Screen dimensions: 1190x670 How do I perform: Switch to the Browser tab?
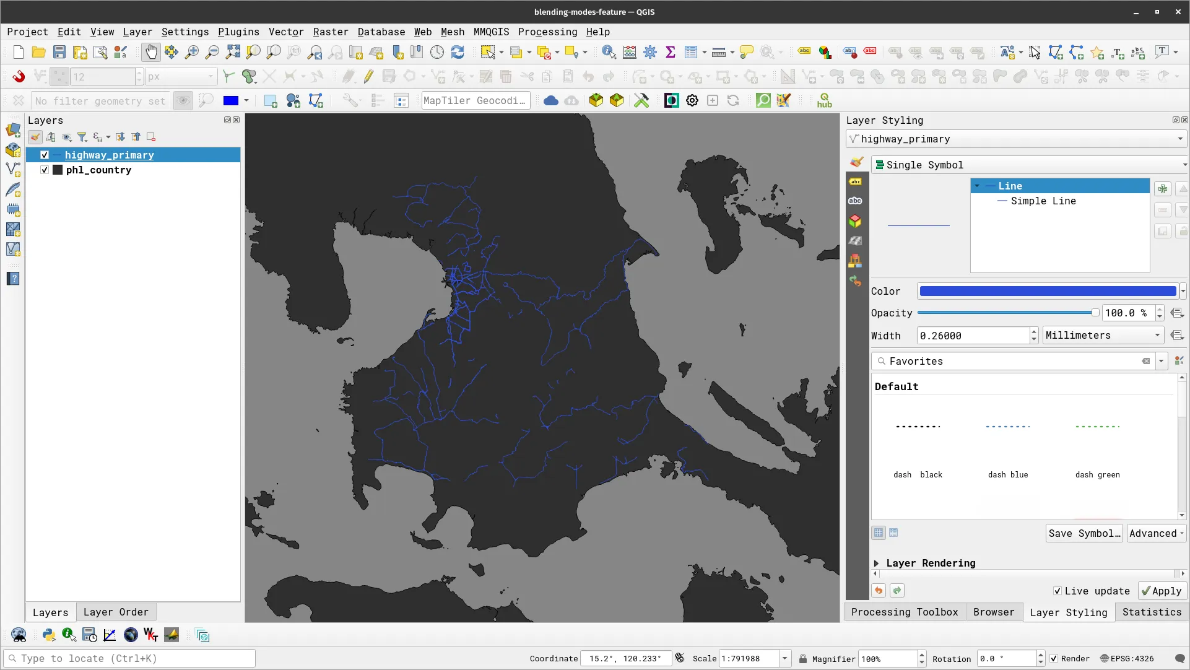[993, 612]
